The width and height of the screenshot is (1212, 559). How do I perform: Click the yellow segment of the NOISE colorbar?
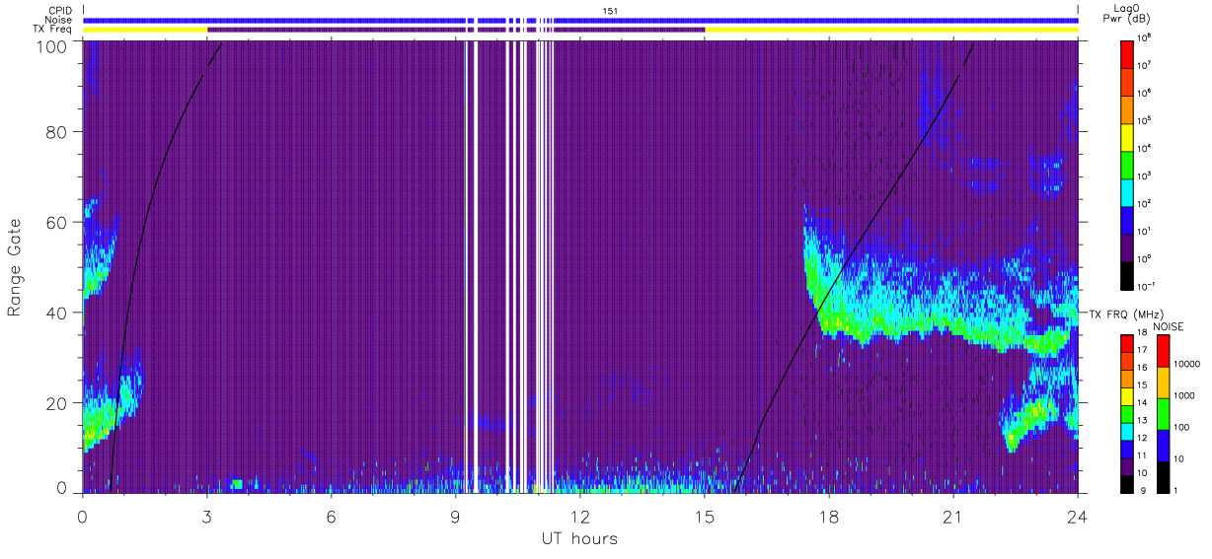[1163, 383]
